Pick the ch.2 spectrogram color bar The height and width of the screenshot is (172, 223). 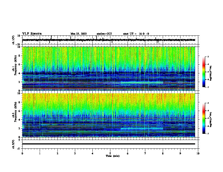(204, 118)
